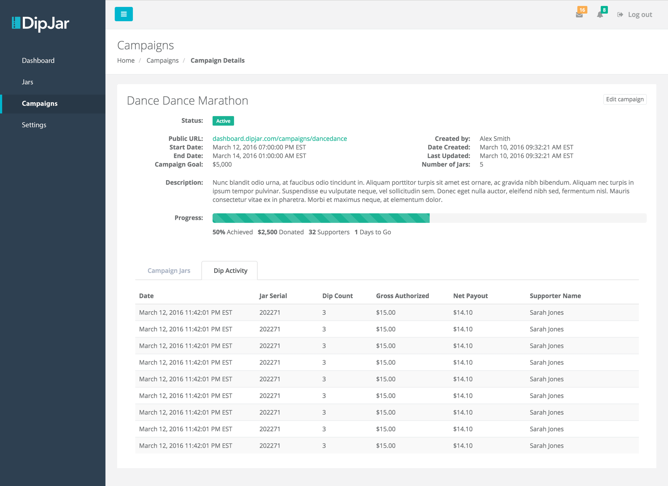
Task: Click the green 8 notifications badge
Action: point(604,10)
